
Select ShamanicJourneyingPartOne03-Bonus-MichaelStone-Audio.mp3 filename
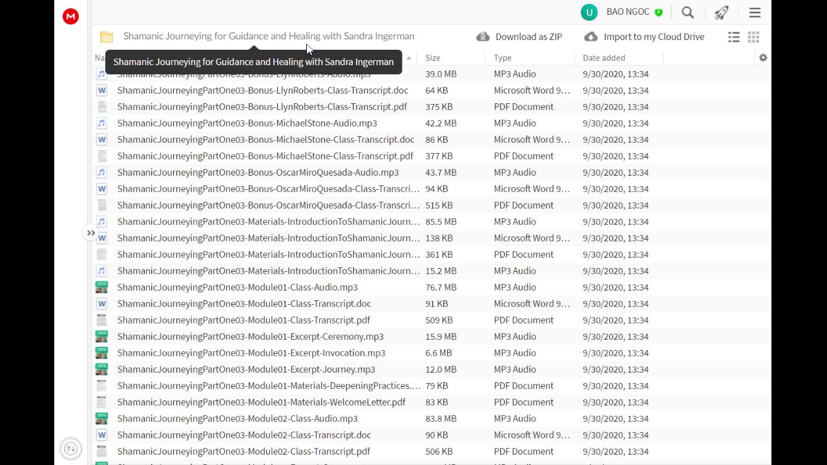click(x=247, y=123)
